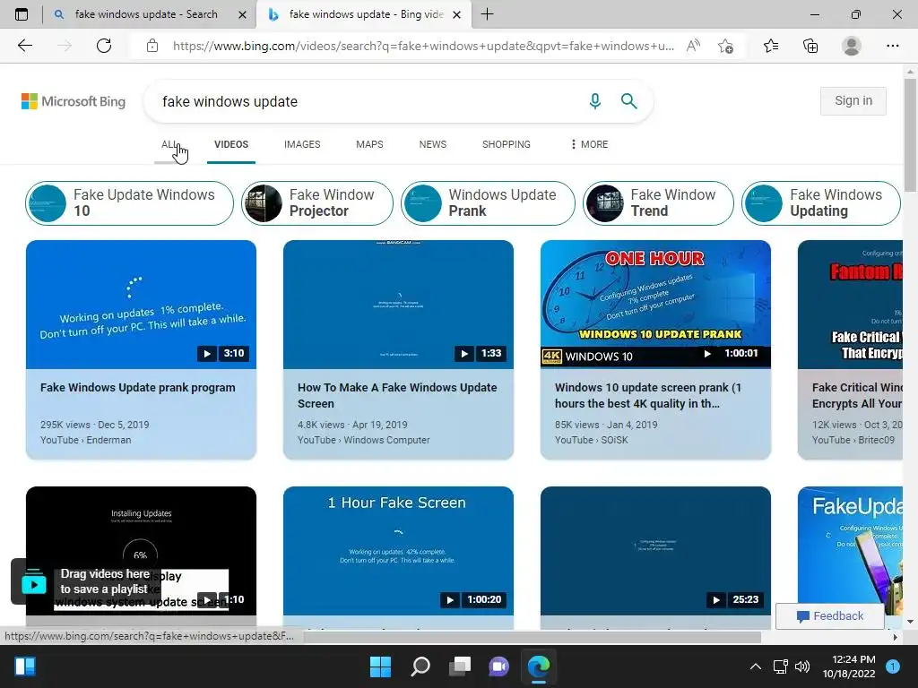Switch to the SHOPPING tab
The width and height of the screenshot is (918, 688).
pos(507,144)
